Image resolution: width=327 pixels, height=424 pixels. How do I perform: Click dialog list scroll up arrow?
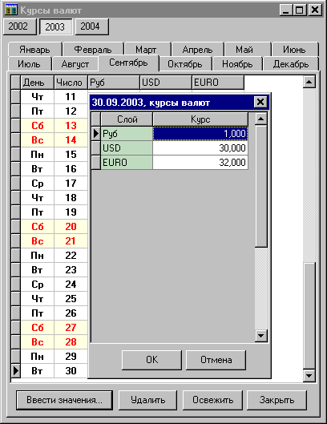261,119
